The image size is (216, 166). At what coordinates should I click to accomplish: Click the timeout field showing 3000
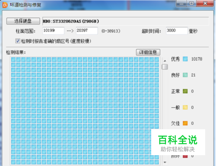(x=177, y=31)
